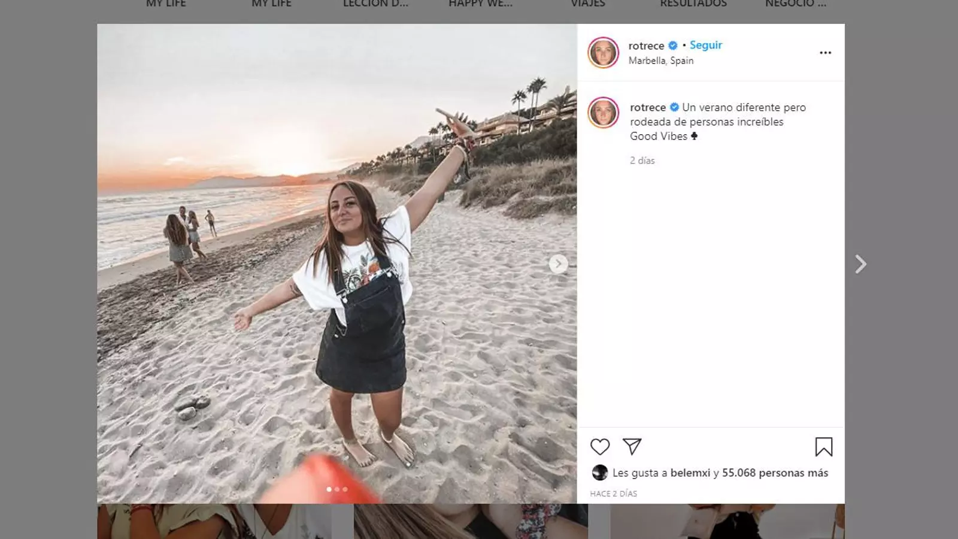958x539 pixels.
Task: Advance to next photo in the carousel
Action: [558, 264]
